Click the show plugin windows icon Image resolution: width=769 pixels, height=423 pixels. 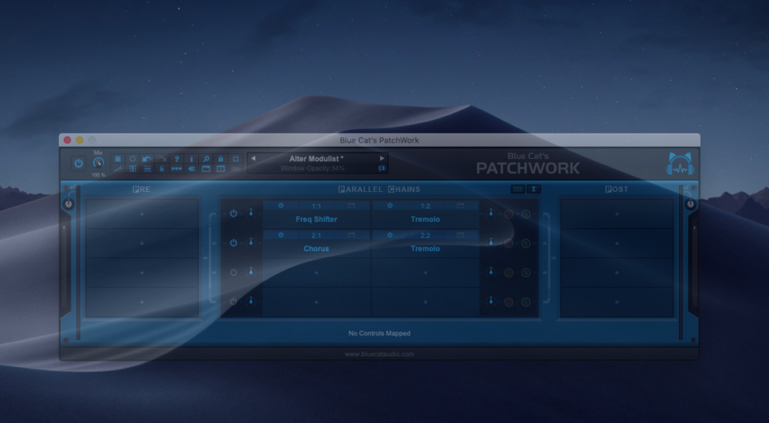(206, 169)
